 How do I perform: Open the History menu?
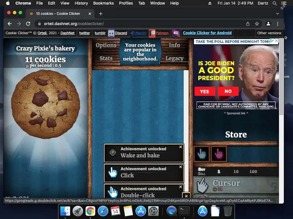coord(81,3)
